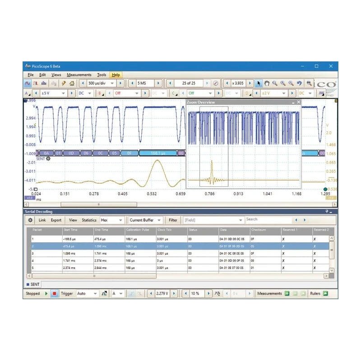Click the Filter button
This screenshot has height=361, width=361.
(x=173, y=220)
